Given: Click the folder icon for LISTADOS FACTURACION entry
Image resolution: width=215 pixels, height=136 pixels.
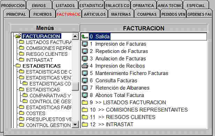Looking at the screenshot, I should [85, 103].
